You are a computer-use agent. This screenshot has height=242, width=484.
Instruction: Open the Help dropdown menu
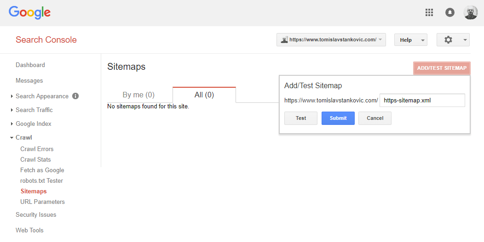click(410, 40)
